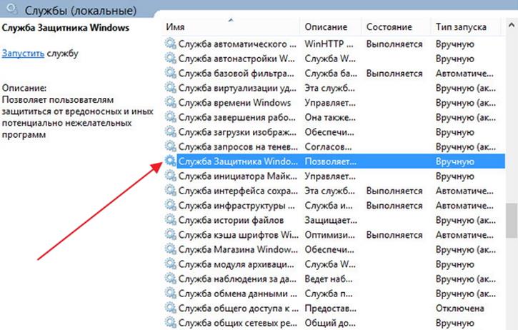Click gear icon beside Служба кэша шрифтов
The width and height of the screenshot is (518, 330).
(x=170, y=235)
